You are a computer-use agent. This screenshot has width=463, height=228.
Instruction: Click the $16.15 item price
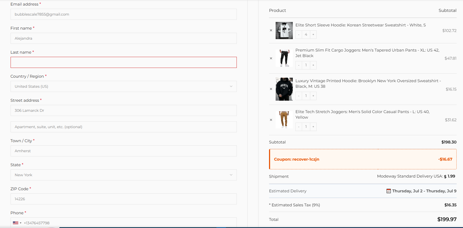coord(451,89)
